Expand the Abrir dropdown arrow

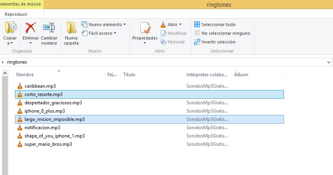pos(180,24)
